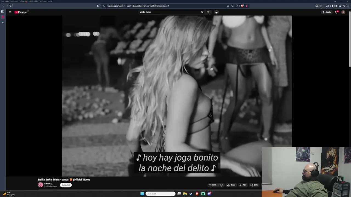The width and height of the screenshot is (351, 197).
Task: Select the YouTube tab in the vertical tab strip
Action: pyautogui.click(x=3, y=17)
